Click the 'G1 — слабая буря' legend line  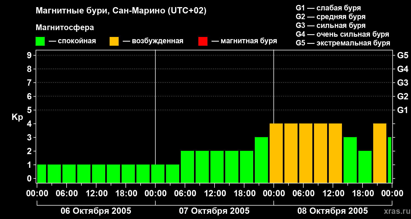(328, 8)
